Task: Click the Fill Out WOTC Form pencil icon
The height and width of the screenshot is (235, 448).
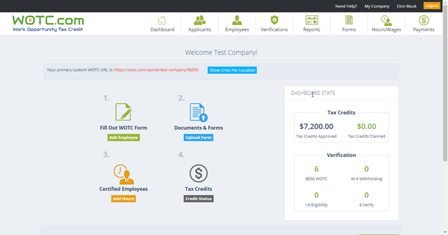Action: coord(124,112)
